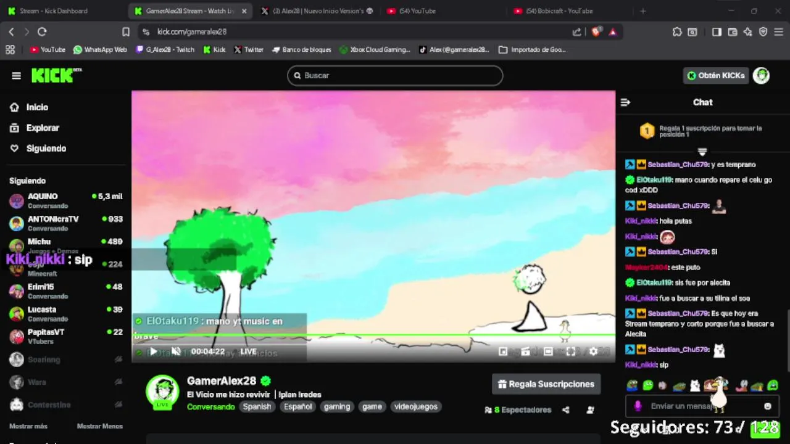Click the user icon beside the share icon
The width and height of the screenshot is (790, 444).
pyautogui.click(x=590, y=409)
